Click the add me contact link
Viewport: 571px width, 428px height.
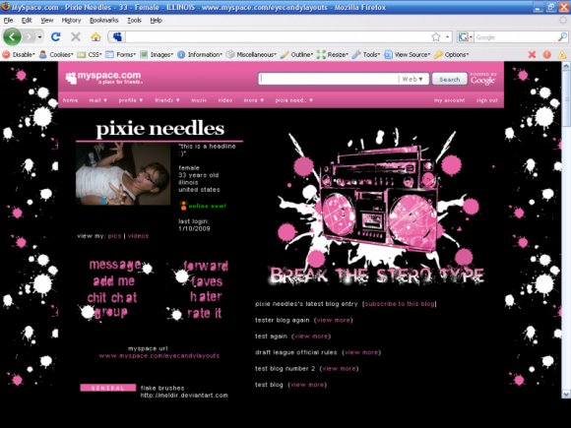point(113,281)
